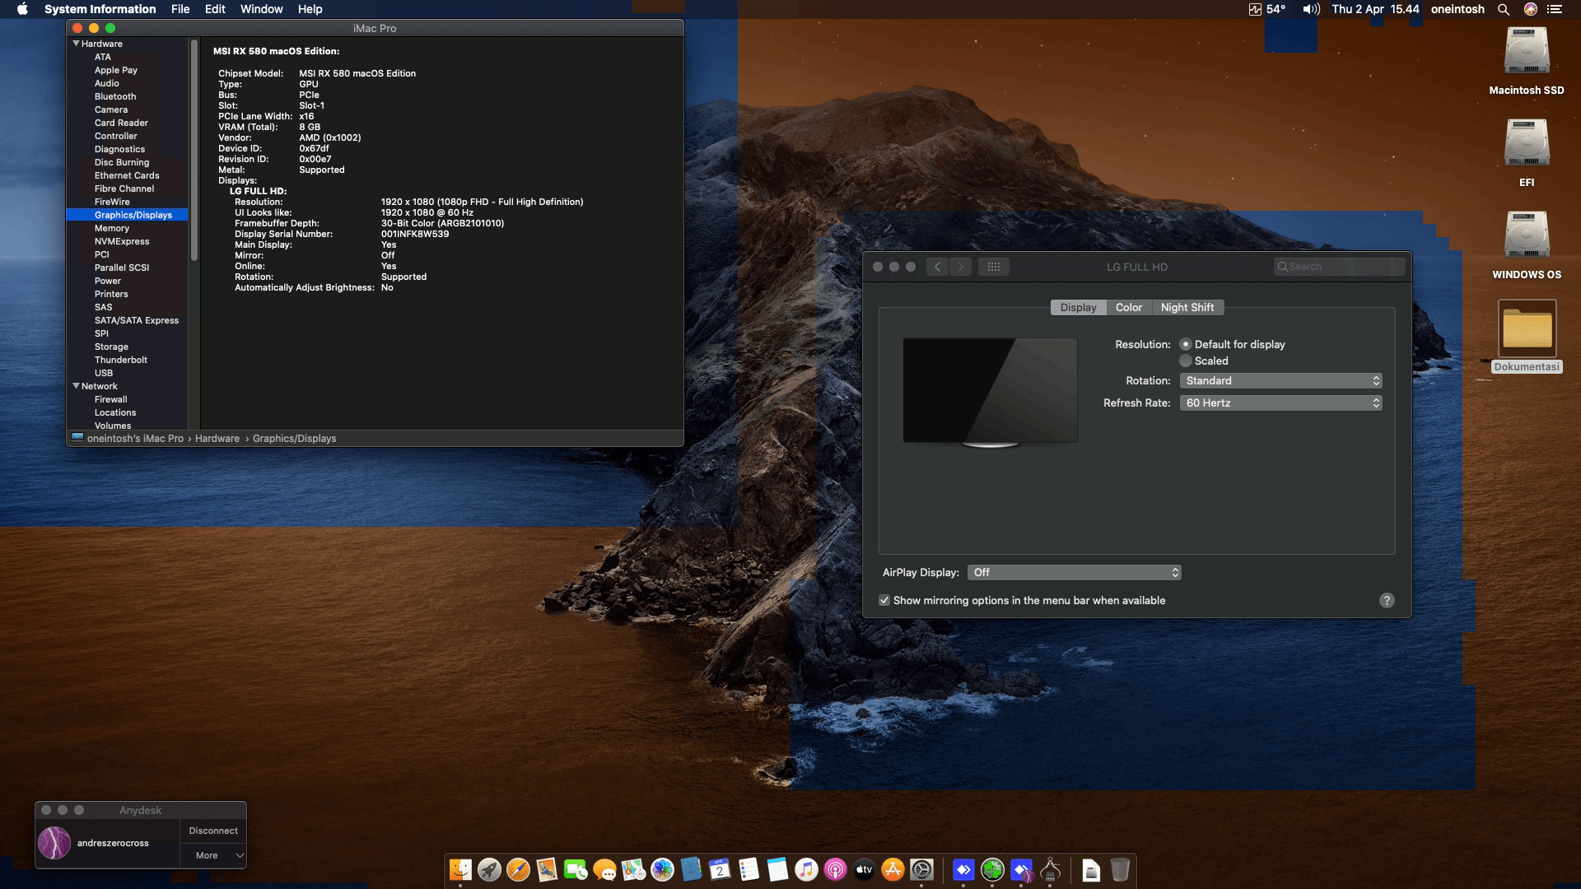Click oneintosh's iMac Pro in path bar
This screenshot has height=889, width=1581.
tap(135, 439)
